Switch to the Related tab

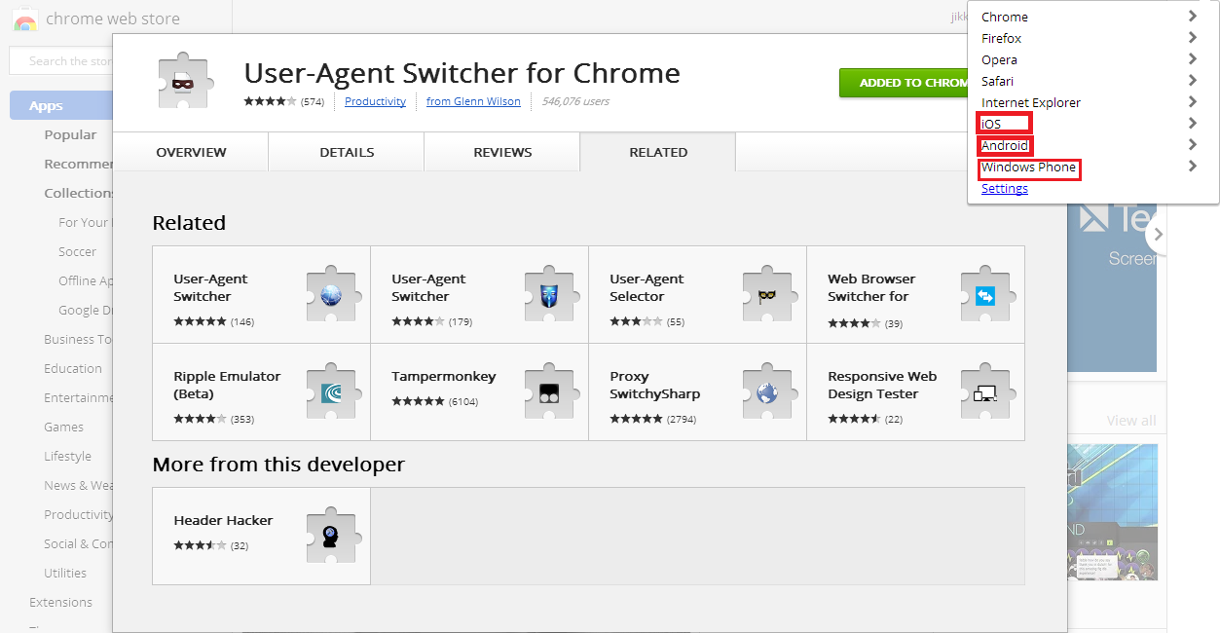coord(658,152)
